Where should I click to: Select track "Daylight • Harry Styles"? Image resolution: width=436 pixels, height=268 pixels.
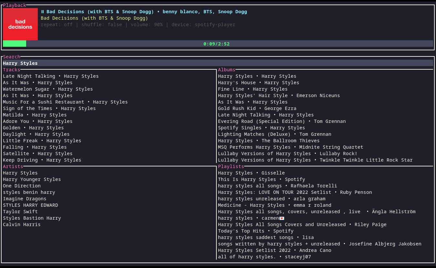coord(36,134)
